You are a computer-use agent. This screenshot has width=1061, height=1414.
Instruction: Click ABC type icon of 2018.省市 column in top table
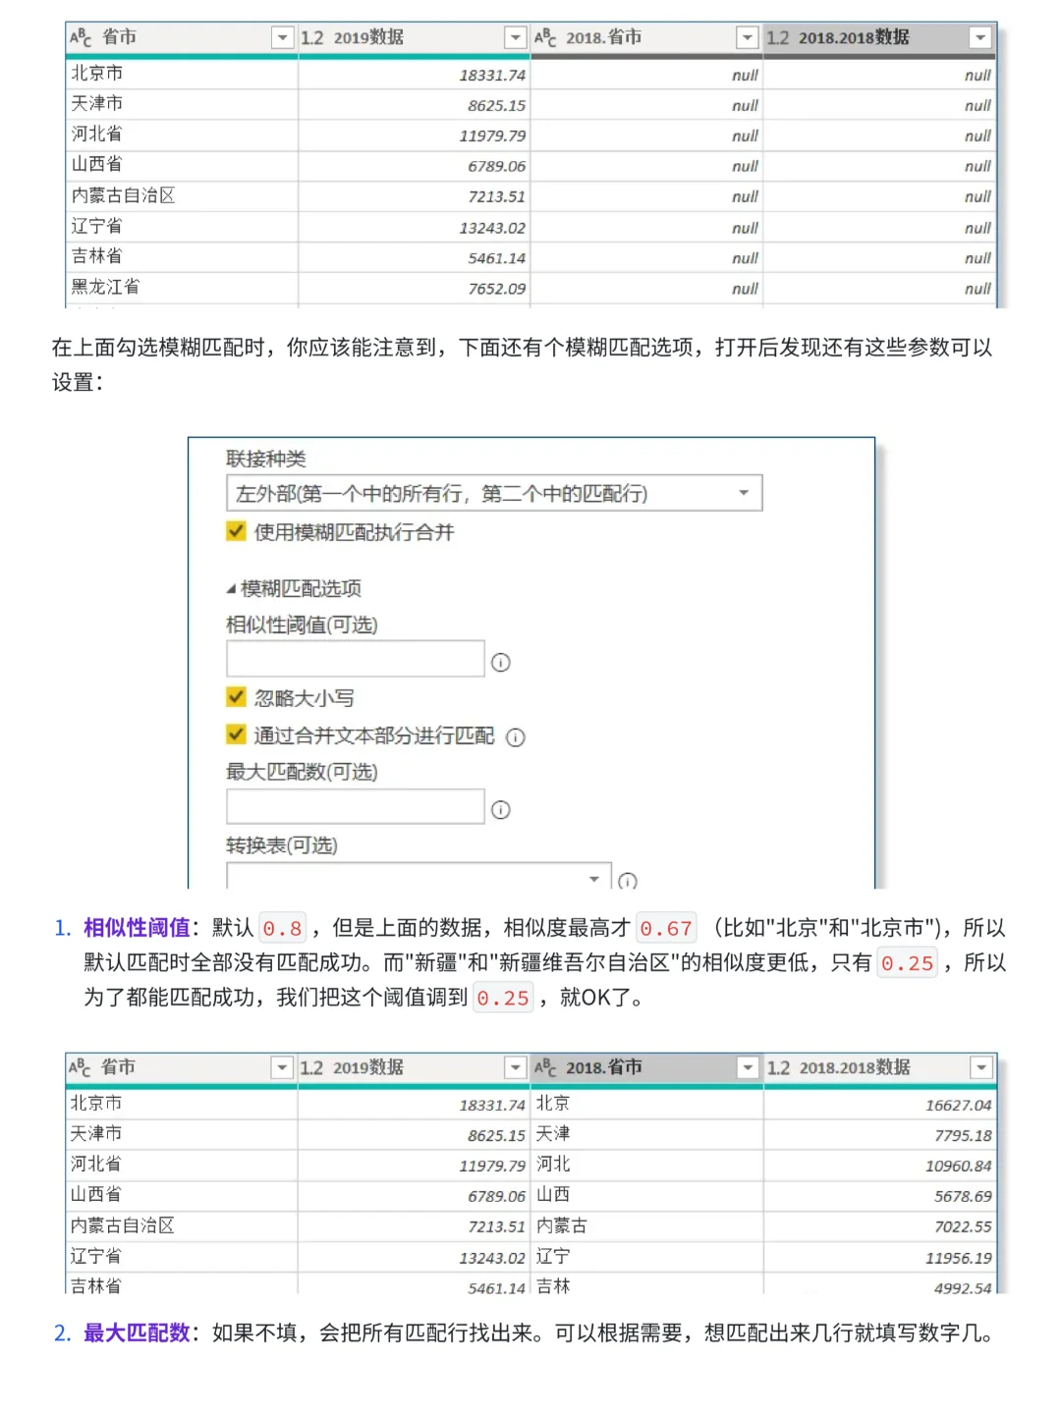[545, 38]
